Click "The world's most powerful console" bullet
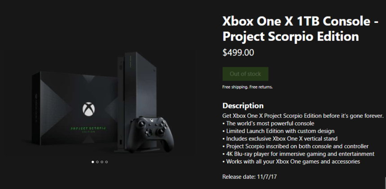 pyautogui.click(x=270, y=123)
